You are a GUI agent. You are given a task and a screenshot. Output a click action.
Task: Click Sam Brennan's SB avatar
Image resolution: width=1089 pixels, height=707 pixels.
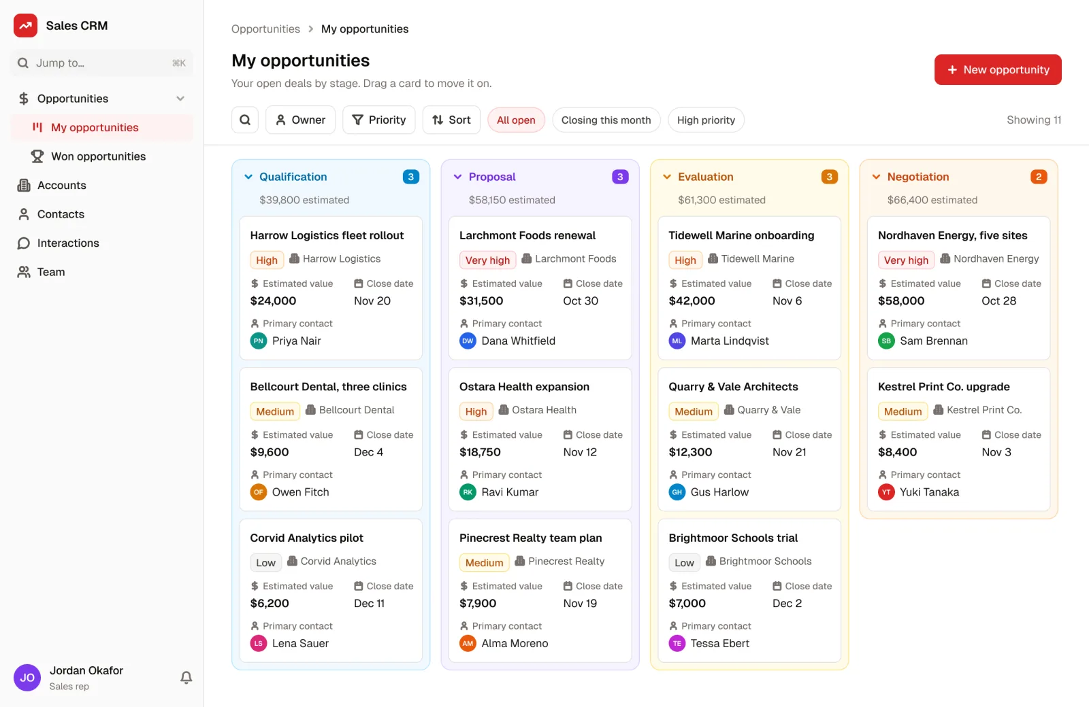(x=886, y=341)
